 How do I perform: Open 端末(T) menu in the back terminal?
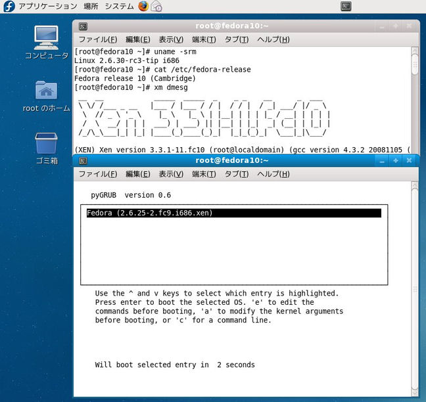(204, 39)
